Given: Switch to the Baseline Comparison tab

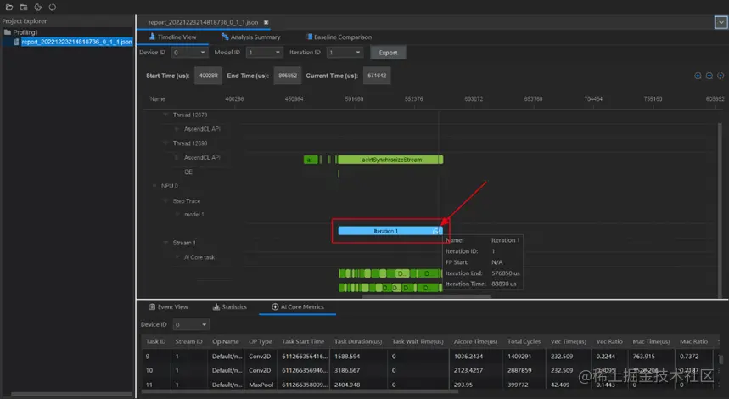Looking at the screenshot, I should pyautogui.click(x=339, y=37).
